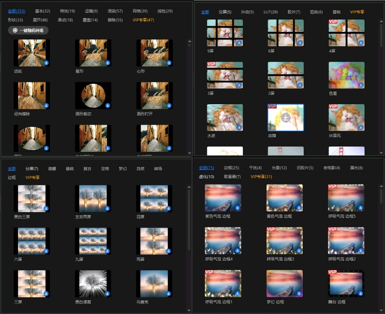This screenshot has width=385, height=314.
Task: Click download icon on 色差 effect
Action: click(x=361, y=85)
